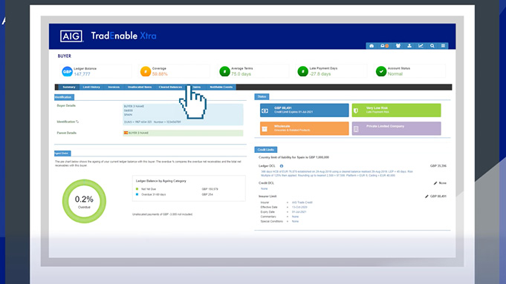Select the Unallocated Items tab

[x=140, y=87]
